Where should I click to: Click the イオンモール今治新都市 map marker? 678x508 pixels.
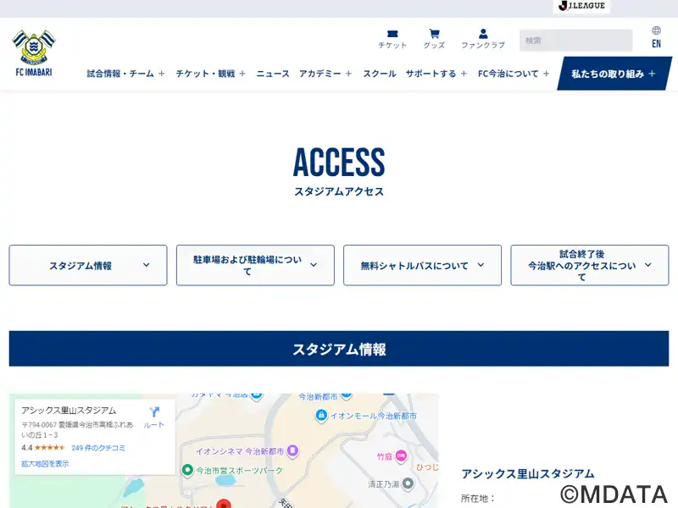[x=321, y=416]
